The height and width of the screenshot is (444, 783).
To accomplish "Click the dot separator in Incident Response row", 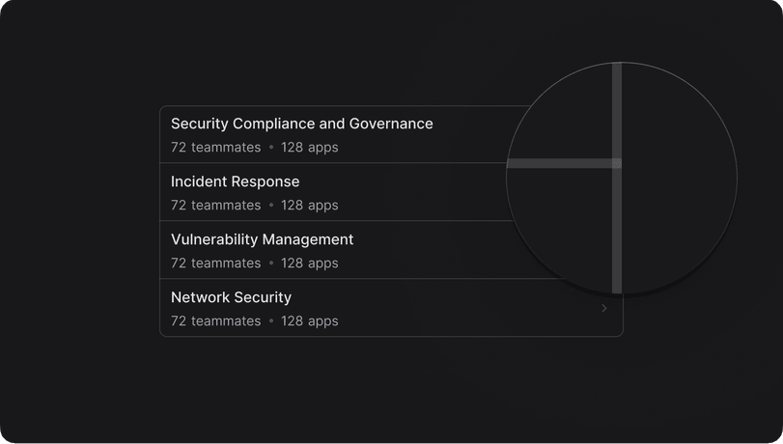I will click(271, 206).
